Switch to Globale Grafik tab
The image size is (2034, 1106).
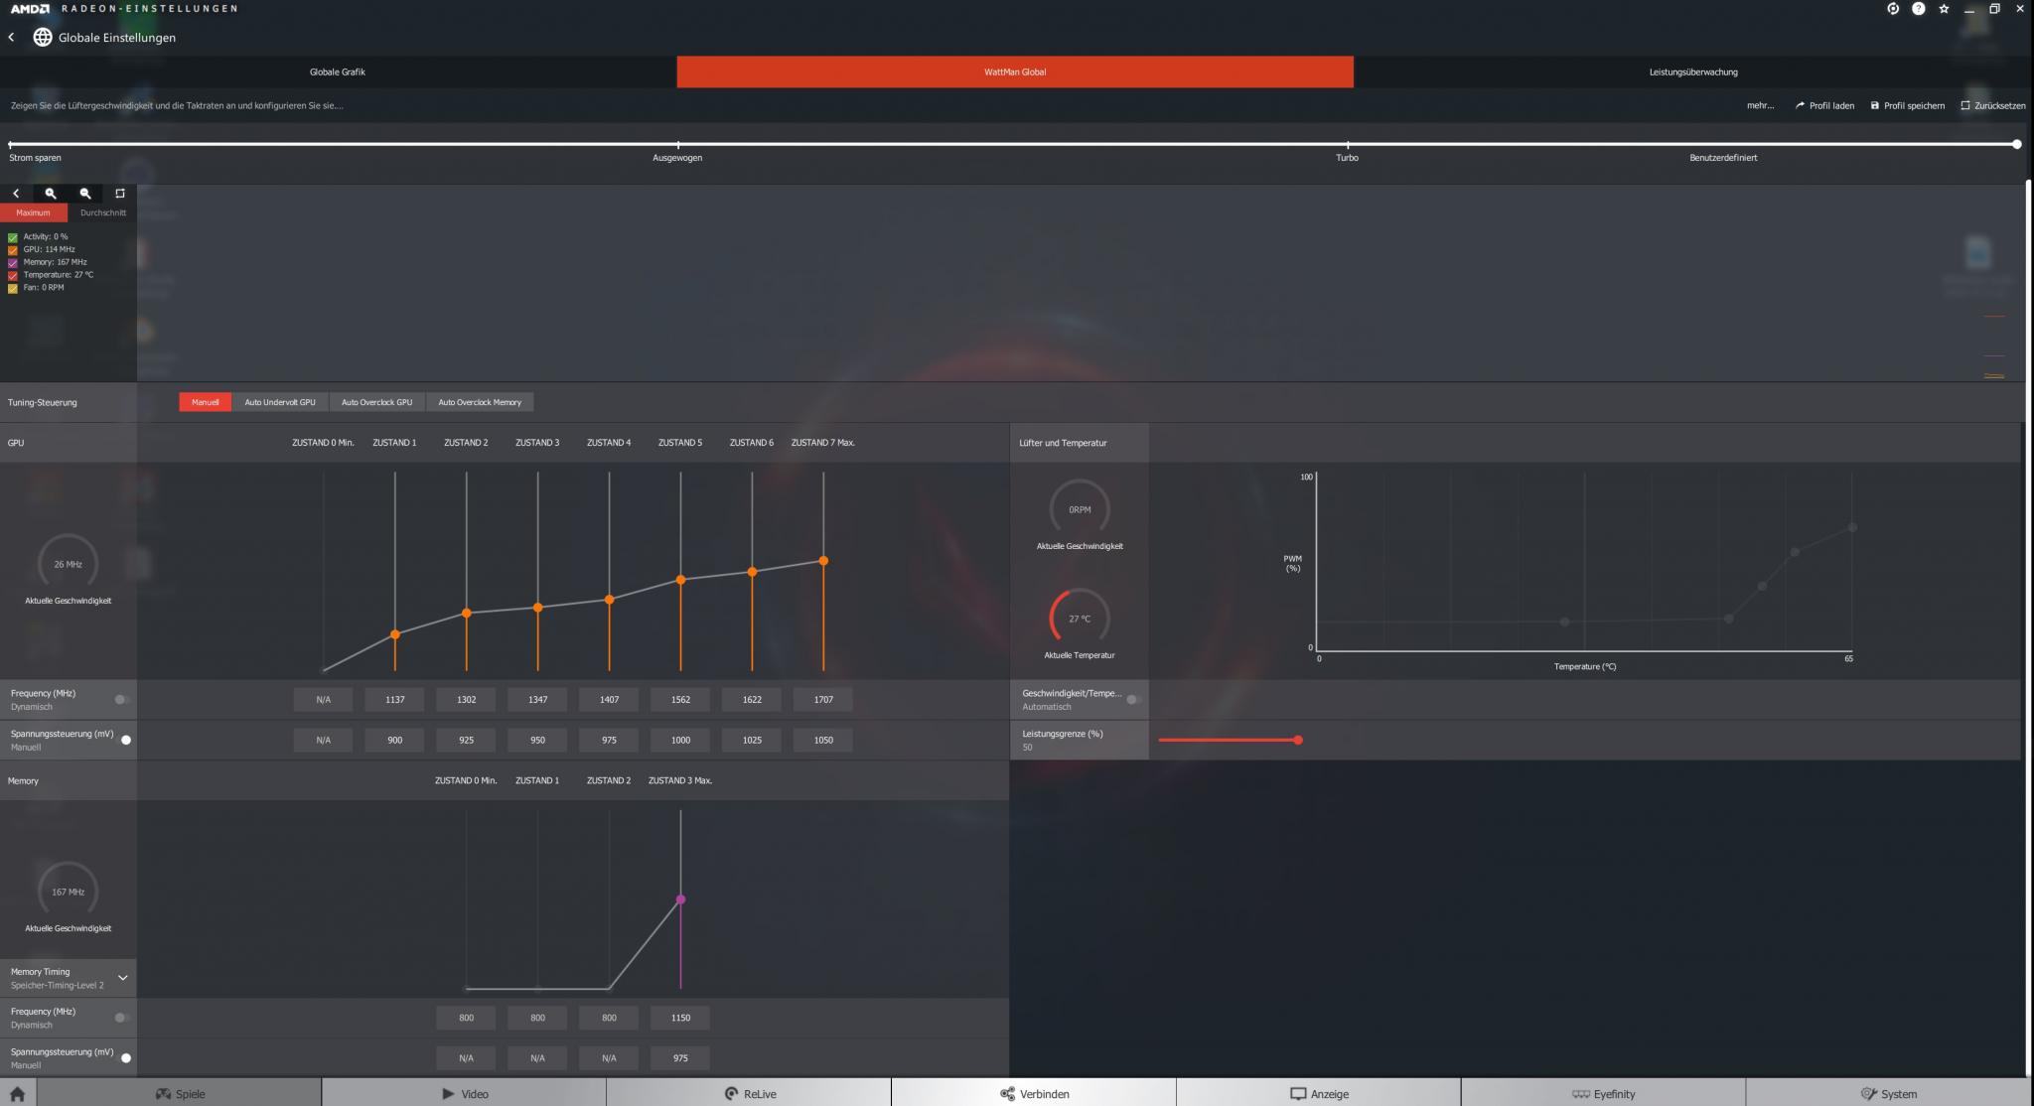[x=338, y=71]
